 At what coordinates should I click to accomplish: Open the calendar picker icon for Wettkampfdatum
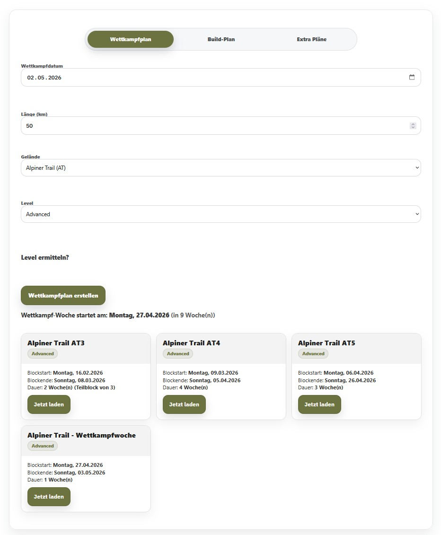(412, 77)
